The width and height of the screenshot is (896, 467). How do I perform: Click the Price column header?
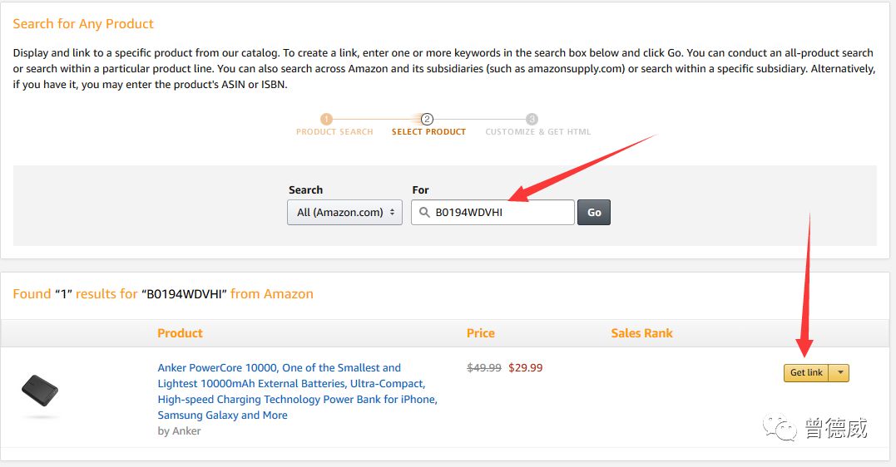coord(481,333)
